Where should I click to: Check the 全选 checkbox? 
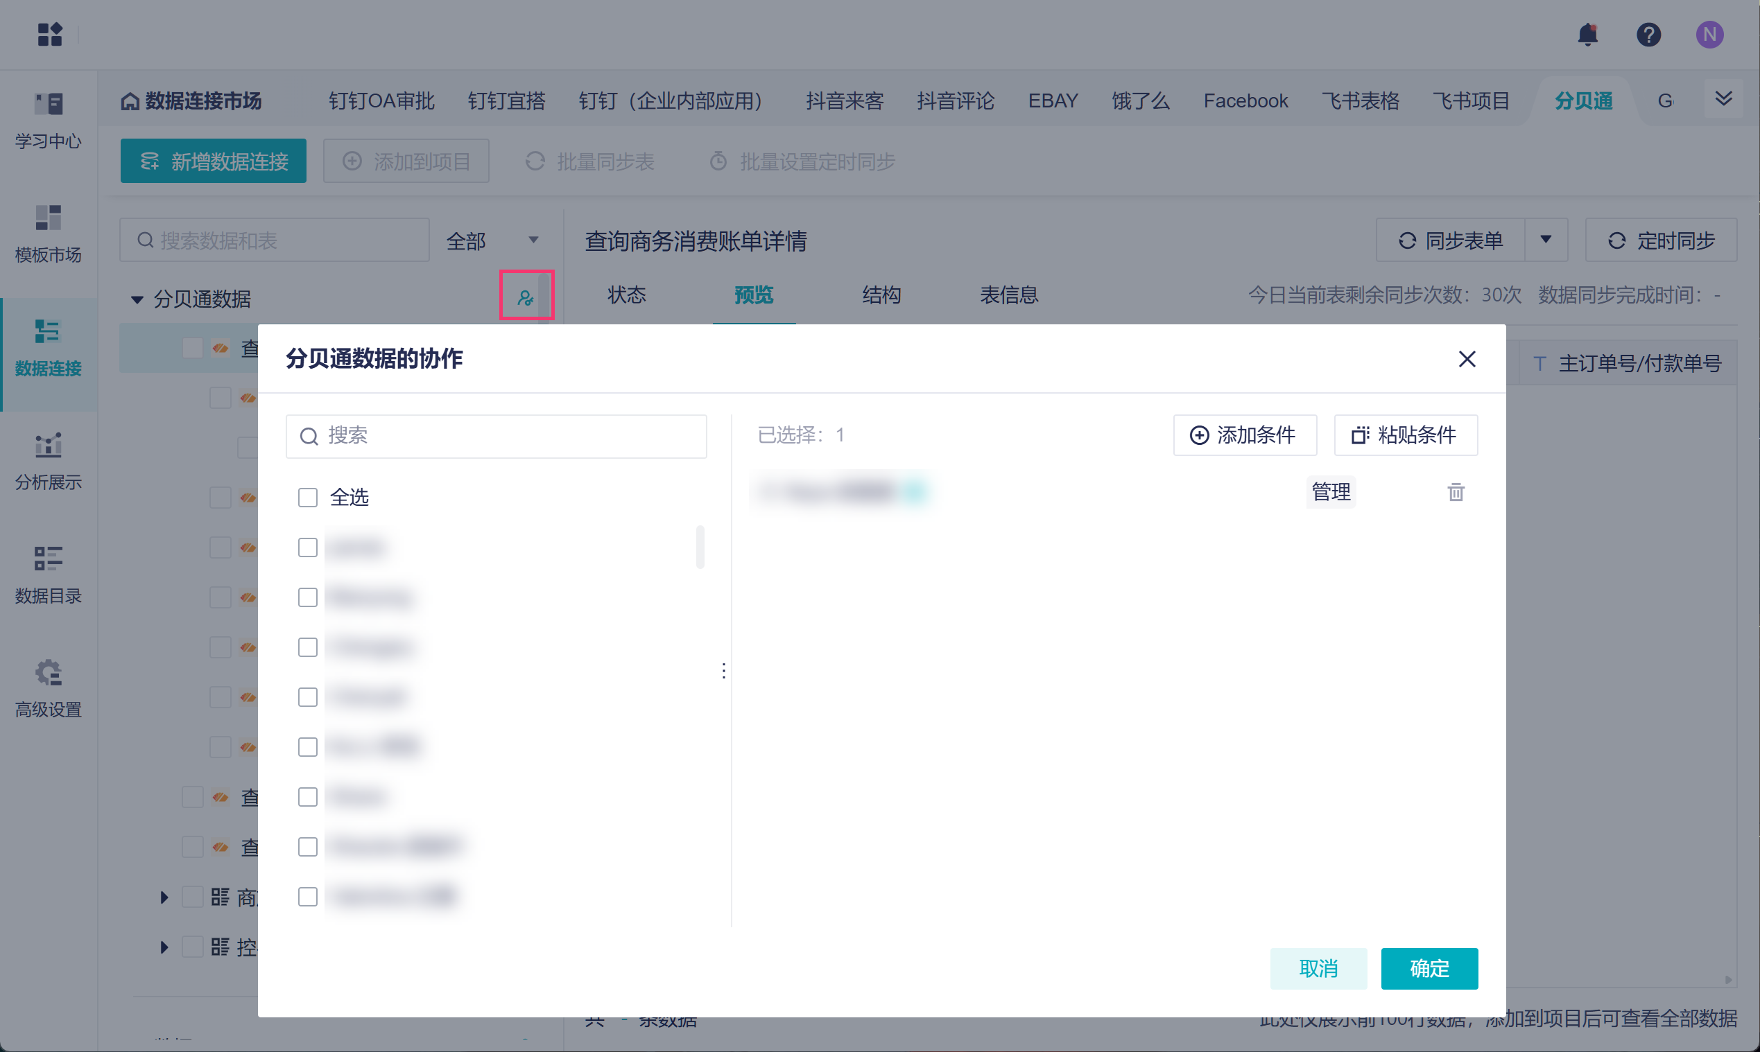click(x=308, y=498)
